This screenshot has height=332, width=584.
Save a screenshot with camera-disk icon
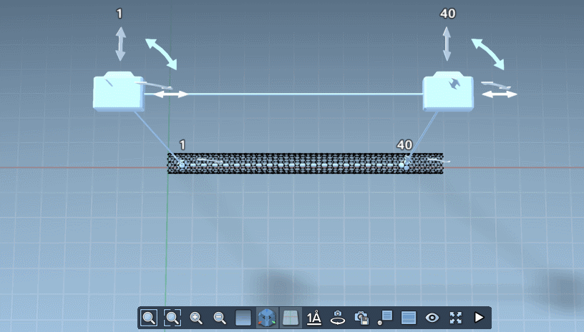point(361,318)
